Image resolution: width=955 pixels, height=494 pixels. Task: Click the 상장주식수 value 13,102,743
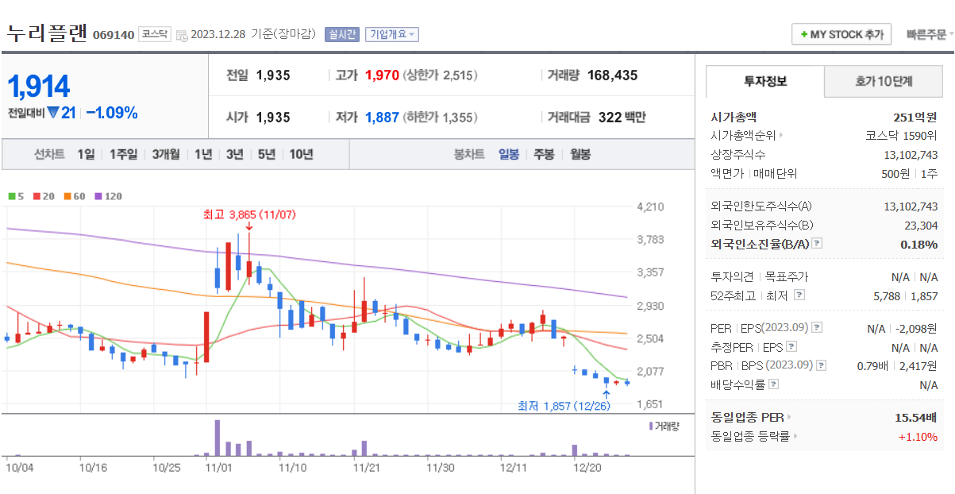[x=911, y=155]
